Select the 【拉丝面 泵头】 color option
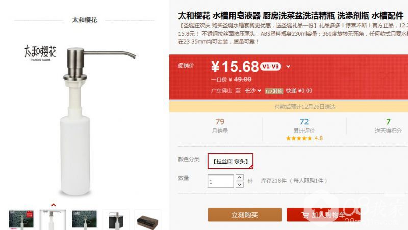This screenshot has width=408, height=230. pos(231,161)
